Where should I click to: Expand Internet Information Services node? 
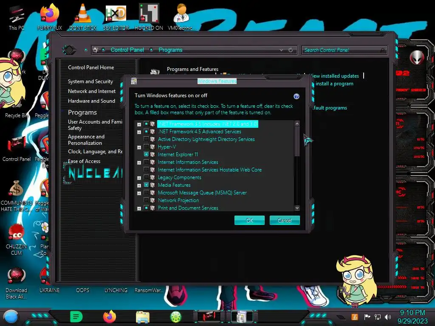point(139,163)
